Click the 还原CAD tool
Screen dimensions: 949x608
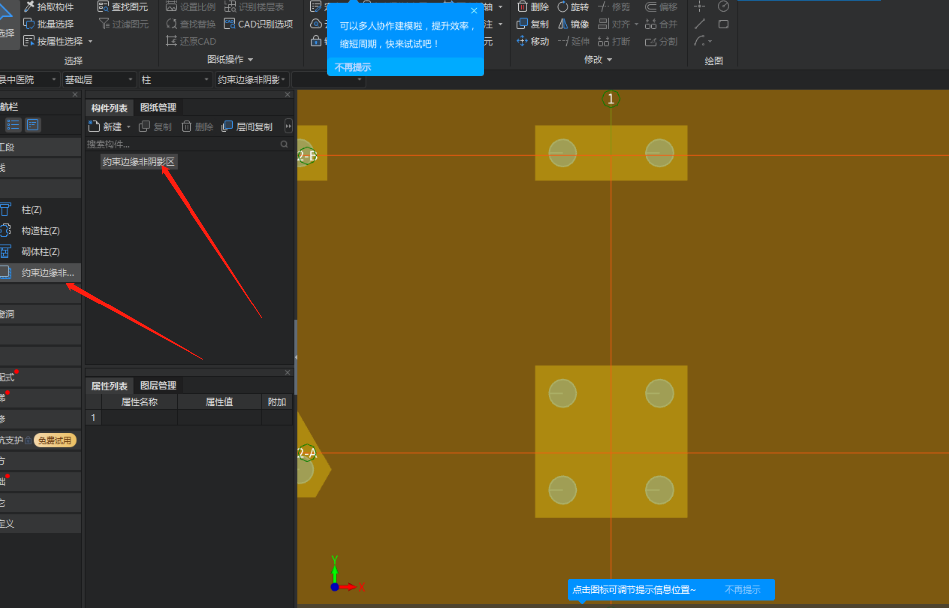191,41
